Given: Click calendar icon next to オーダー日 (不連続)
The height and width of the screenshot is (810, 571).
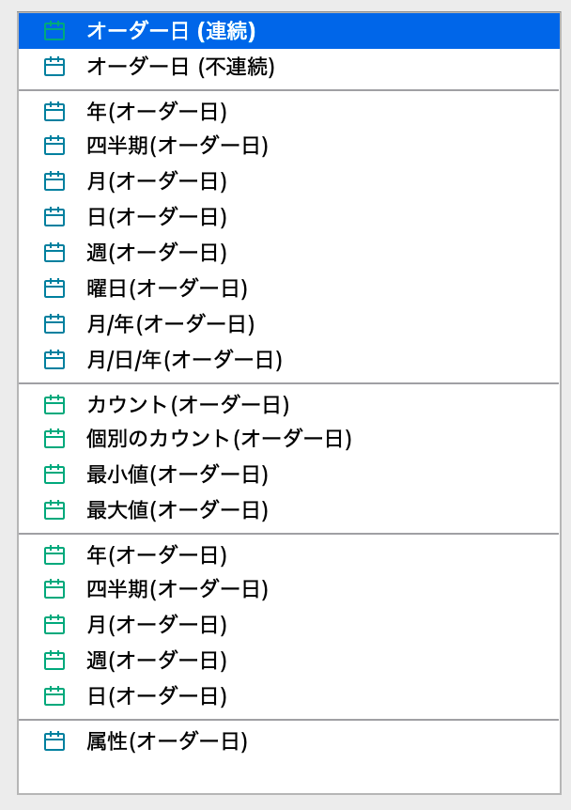Looking at the screenshot, I should (54, 67).
